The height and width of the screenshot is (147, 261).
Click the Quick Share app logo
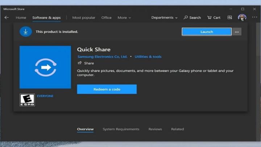[x=45, y=67]
